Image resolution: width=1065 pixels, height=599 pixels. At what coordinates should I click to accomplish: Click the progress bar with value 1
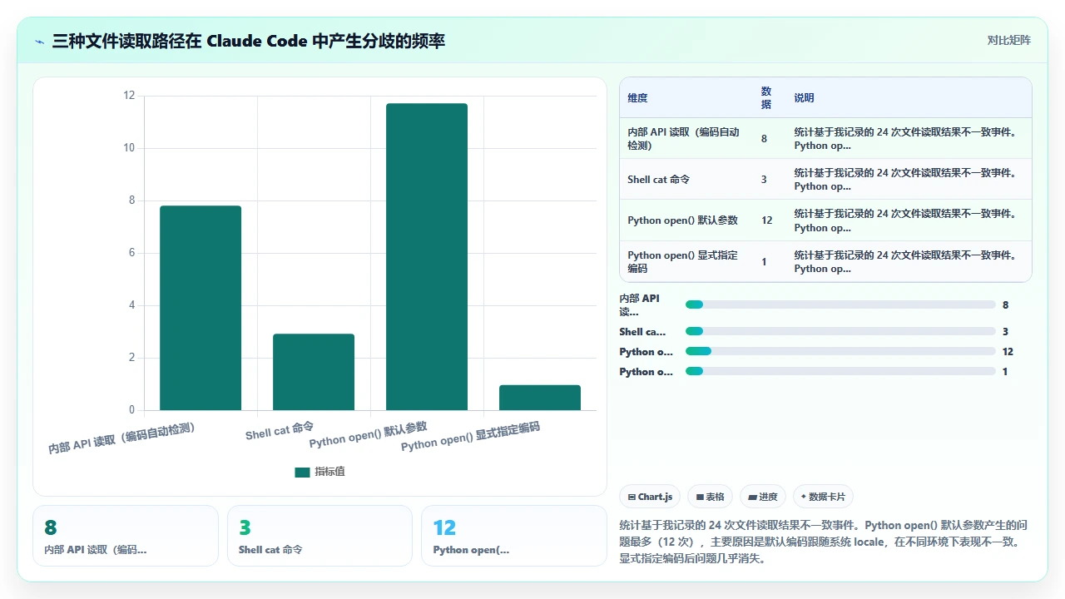pyautogui.click(x=840, y=371)
